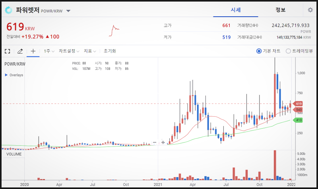Click the 거래대금(24H) label
The height and width of the screenshot is (189, 318).
[250, 37]
